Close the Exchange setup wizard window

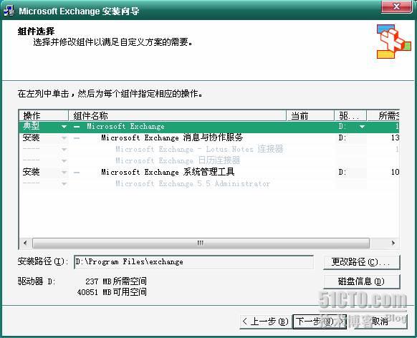(x=396, y=6)
